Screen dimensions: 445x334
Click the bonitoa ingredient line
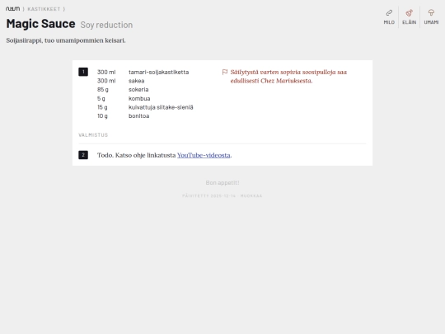coord(123,116)
